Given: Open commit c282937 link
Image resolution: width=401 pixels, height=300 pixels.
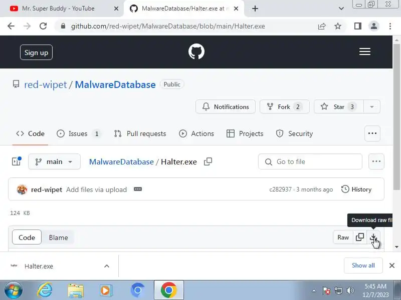Looking at the screenshot, I should click(x=280, y=189).
